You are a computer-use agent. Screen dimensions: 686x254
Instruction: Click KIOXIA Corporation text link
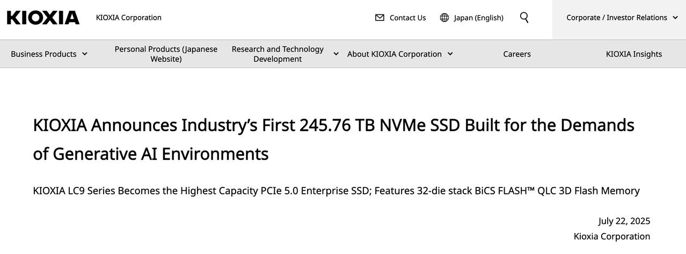point(129,17)
